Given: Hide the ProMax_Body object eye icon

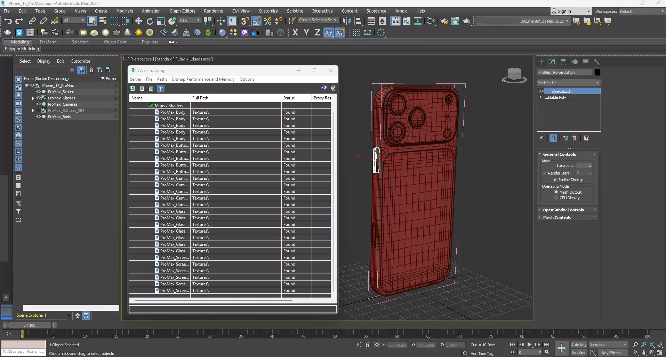Looking at the screenshot, I should click(39, 117).
